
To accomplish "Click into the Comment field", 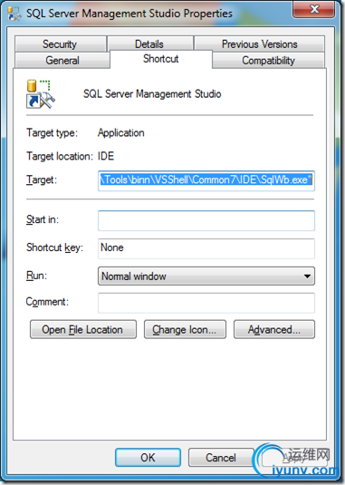I will pos(206,303).
